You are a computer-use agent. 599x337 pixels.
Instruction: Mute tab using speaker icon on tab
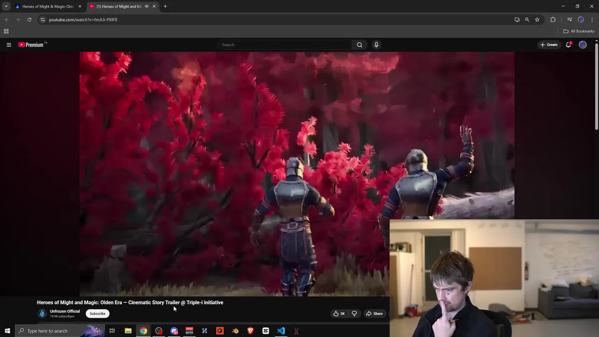point(146,7)
